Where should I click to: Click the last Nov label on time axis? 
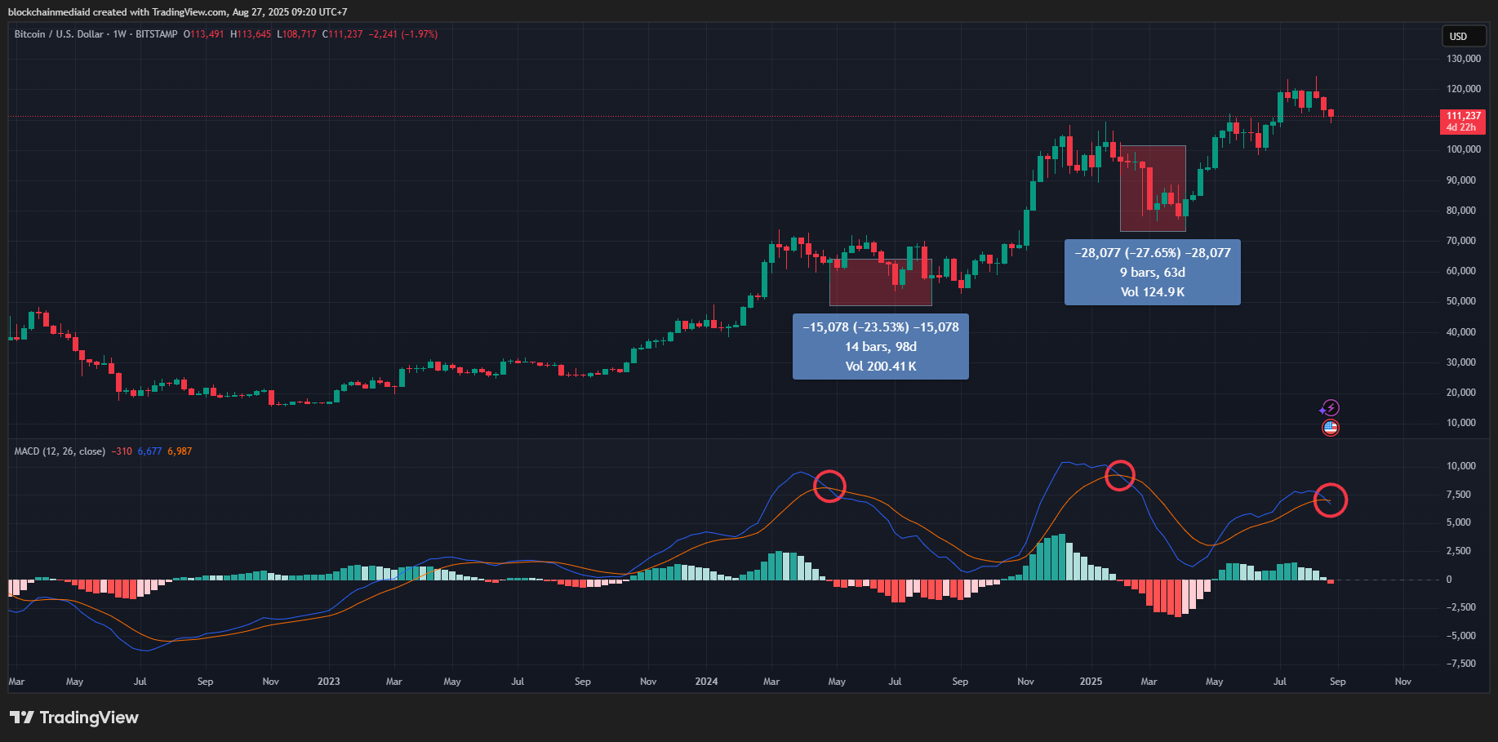1403,682
